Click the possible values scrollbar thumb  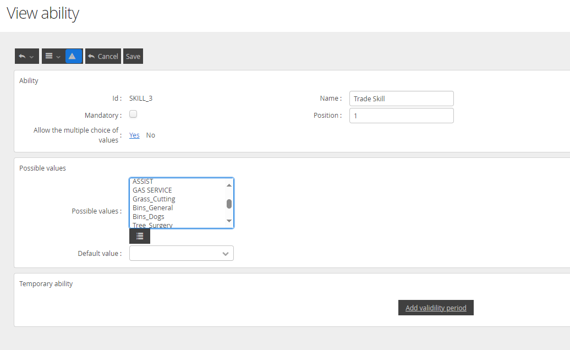coord(229,204)
